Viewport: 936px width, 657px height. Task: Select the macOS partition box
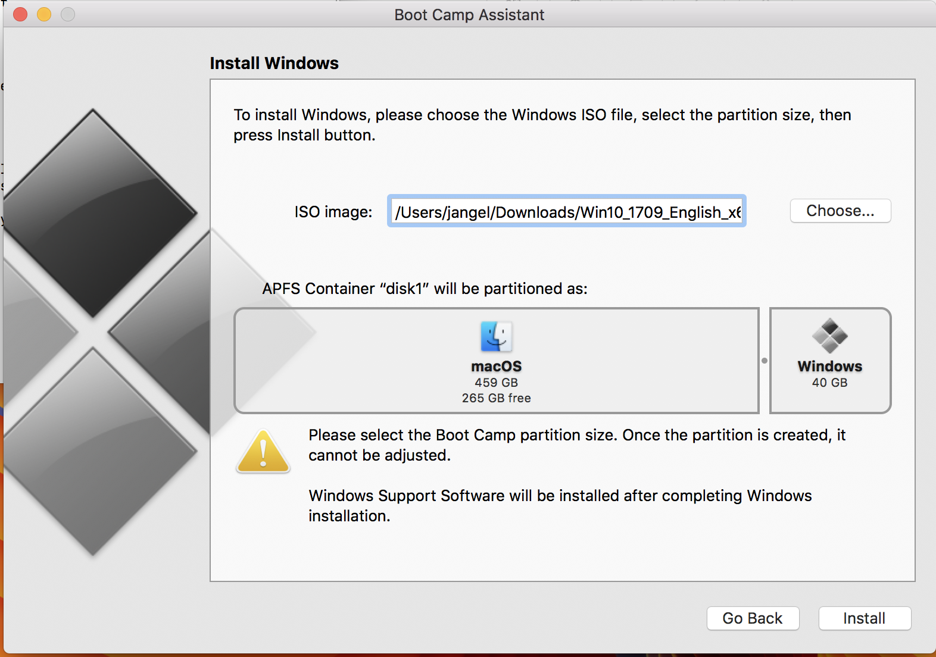tap(497, 361)
